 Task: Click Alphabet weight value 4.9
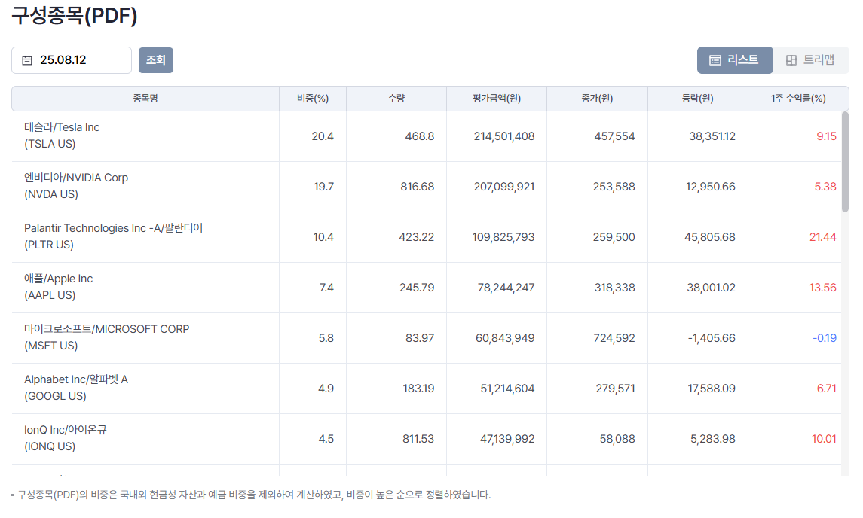click(x=326, y=388)
